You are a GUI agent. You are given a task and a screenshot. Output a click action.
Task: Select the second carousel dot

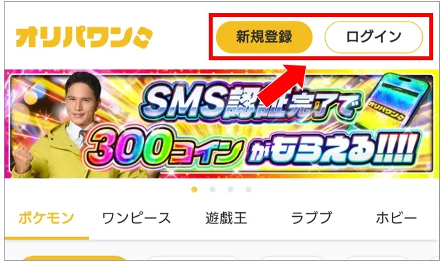212,189
